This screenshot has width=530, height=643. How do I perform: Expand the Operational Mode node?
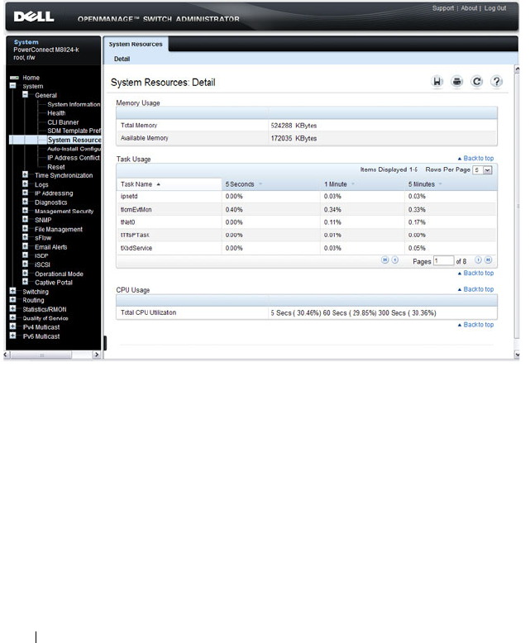pos(25,273)
